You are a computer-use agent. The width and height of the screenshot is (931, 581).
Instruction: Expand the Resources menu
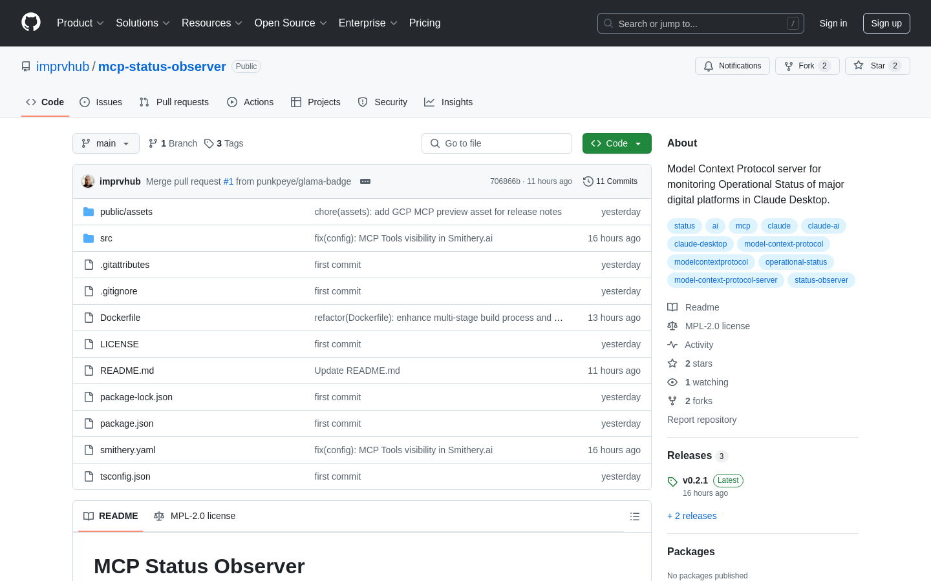[x=211, y=23]
